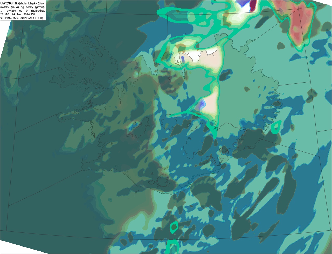Click "0 (heiðskírt)." in the legend
This screenshot has height=254, width=332.
[x=35, y=11]
